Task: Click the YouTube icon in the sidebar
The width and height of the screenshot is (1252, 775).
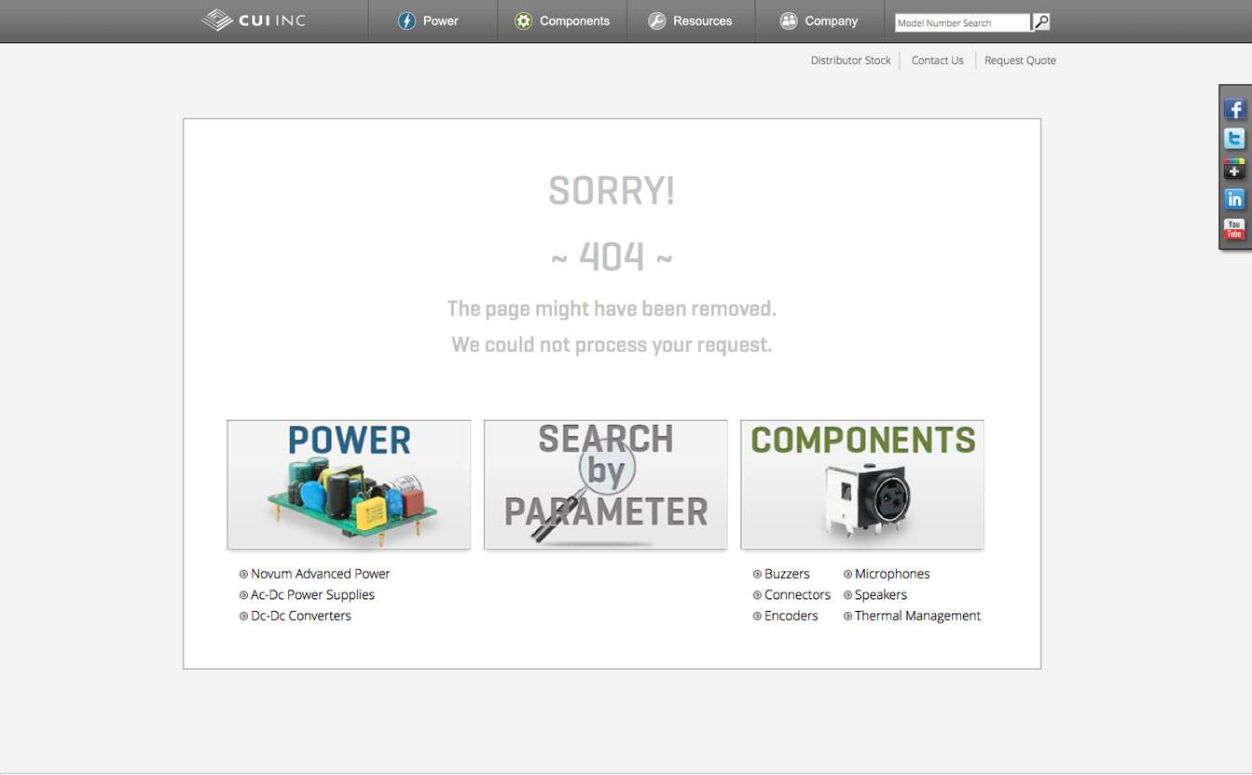Action: pyautogui.click(x=1234, y=229)
